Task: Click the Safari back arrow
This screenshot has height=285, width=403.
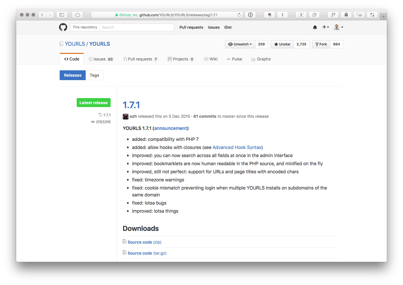Action: 42,15
